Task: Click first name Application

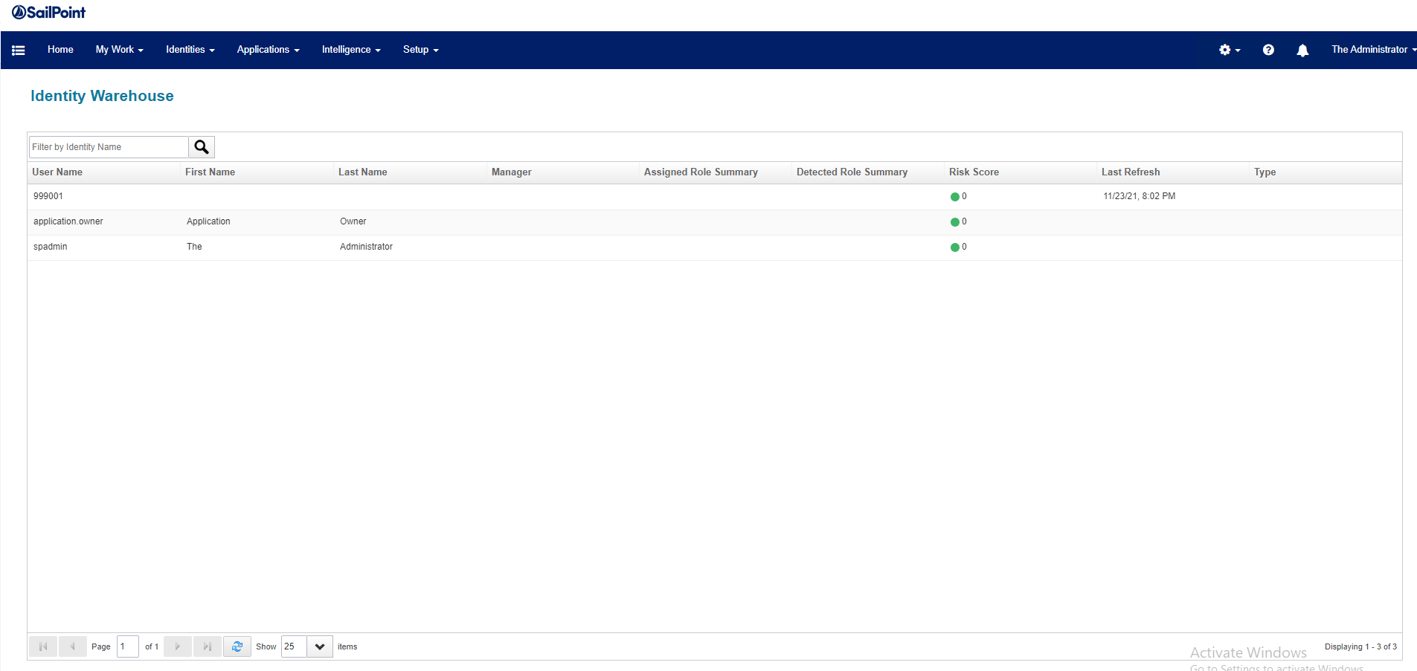Action: [208, 221]
